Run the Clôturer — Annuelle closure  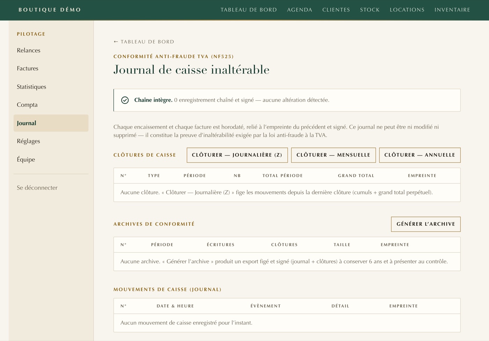pos(420,155)
